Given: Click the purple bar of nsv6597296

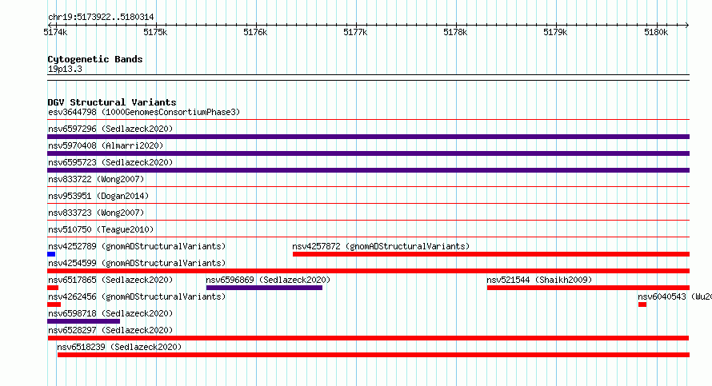Looking at the screenshot, I should 368,137.
